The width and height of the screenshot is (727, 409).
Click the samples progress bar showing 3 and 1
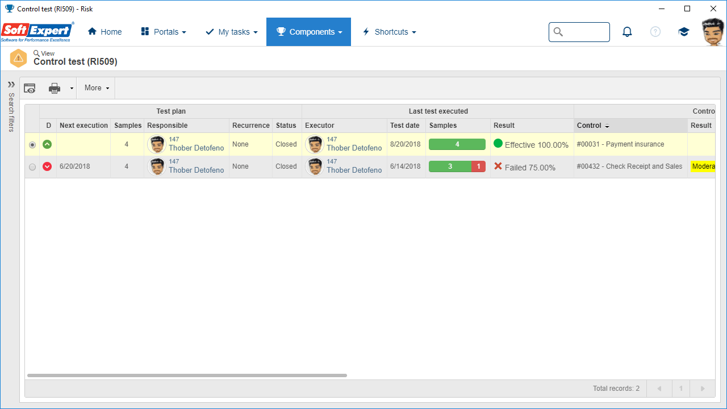point(457,166)
